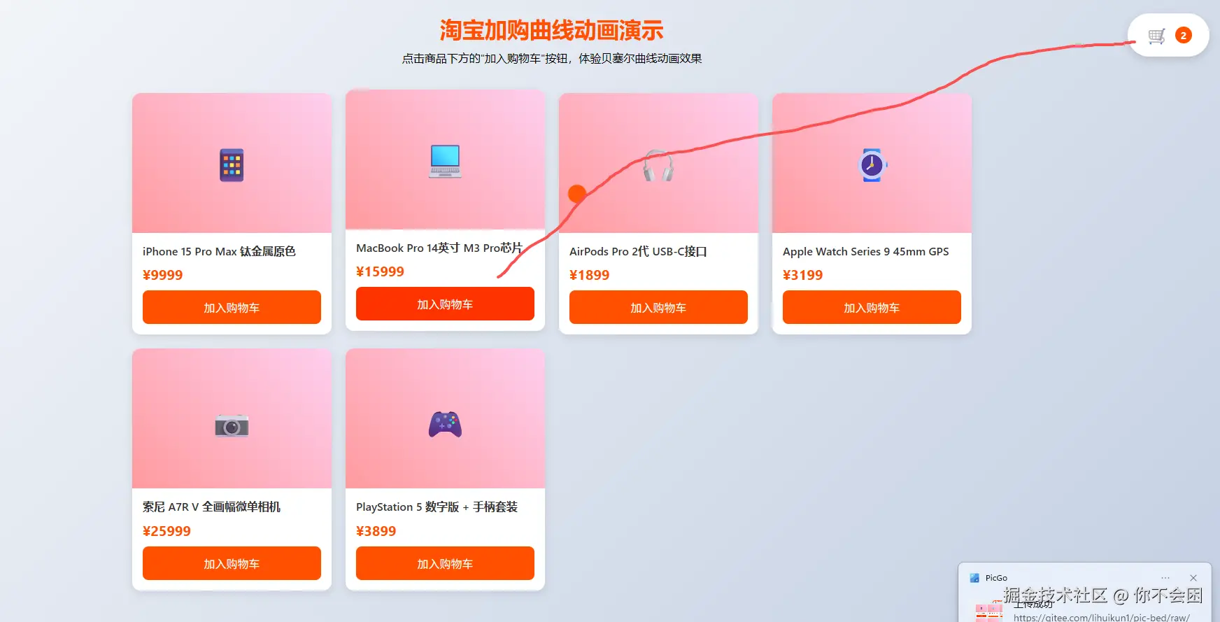Viewport: 1220px width, 622px height.
Task: Click the AirPods Pro product title
Action: 638,251
